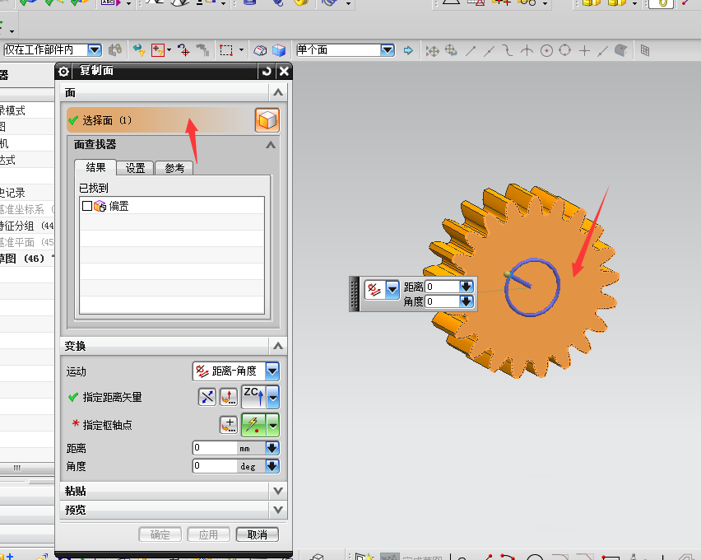701x560 pixels.
Task: Click the funnel with arrow filter icon
Action: coord(139,50)
